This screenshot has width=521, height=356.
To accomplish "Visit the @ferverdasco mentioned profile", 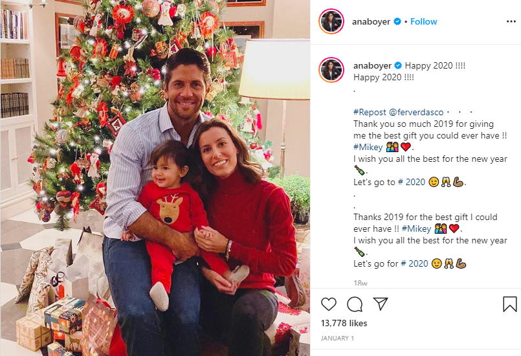I will (x=416, y=113).
